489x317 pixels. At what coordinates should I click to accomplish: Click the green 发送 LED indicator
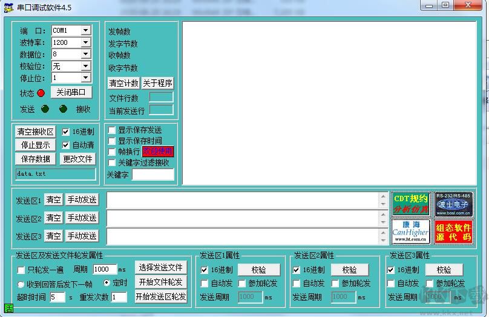pos(44,109)
